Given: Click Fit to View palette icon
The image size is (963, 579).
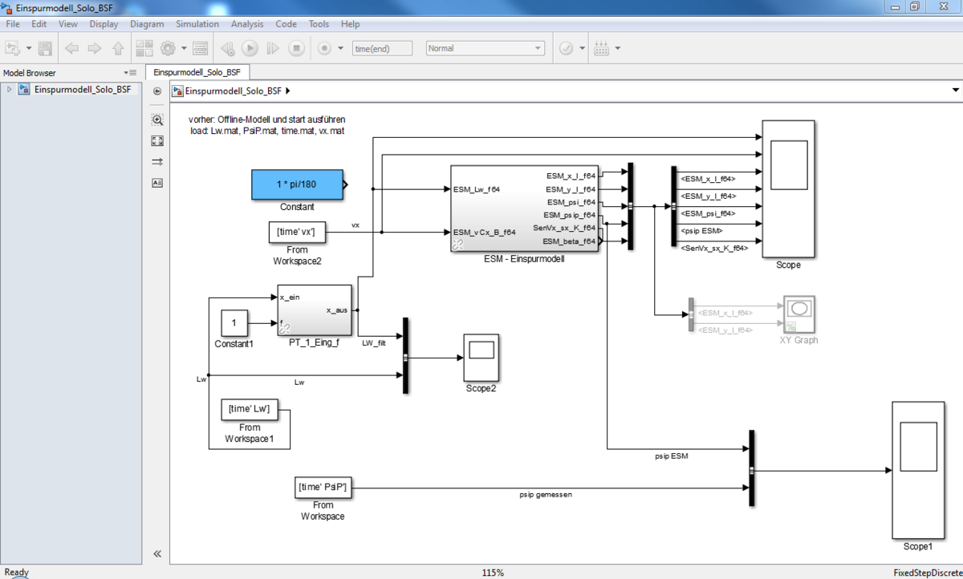Looking at the screenshot, I should [157, 140].
